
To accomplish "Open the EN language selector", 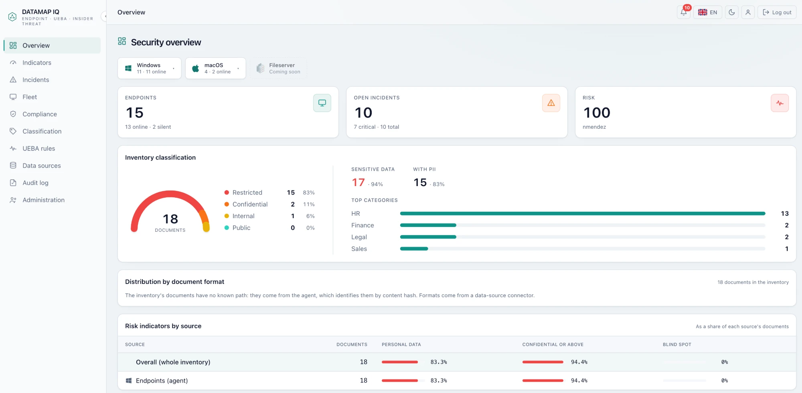I will 708,12.
